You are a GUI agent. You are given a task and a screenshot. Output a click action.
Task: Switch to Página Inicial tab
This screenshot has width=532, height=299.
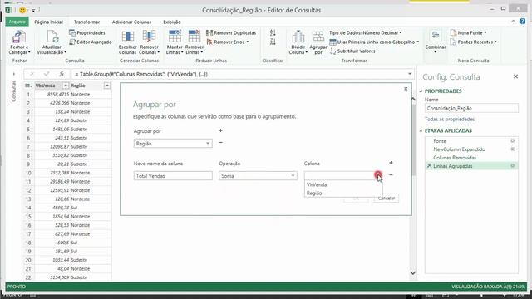(48, 22)
